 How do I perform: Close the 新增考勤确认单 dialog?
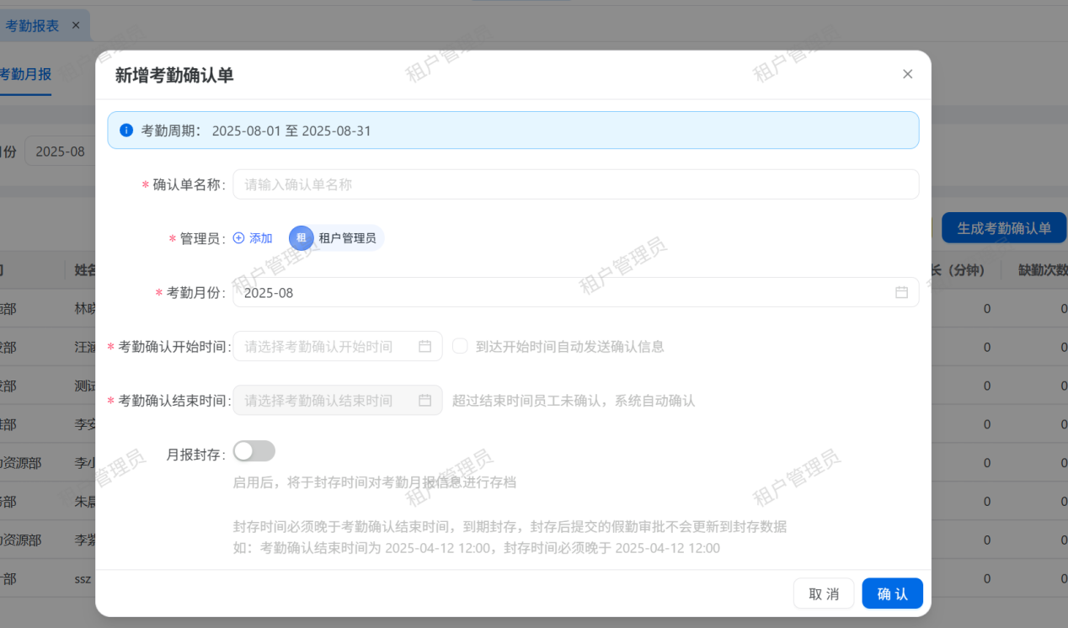click(907, 74)
